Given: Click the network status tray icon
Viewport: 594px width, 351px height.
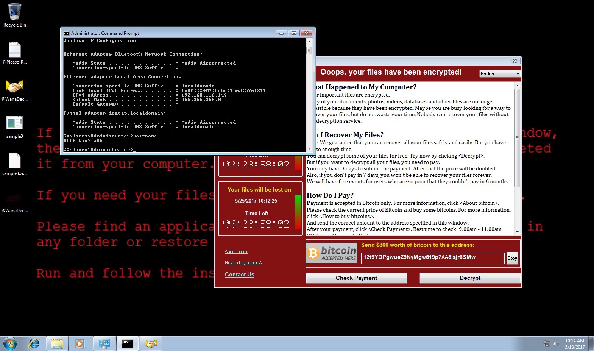Looking at the screenshot, I should 546,344.
